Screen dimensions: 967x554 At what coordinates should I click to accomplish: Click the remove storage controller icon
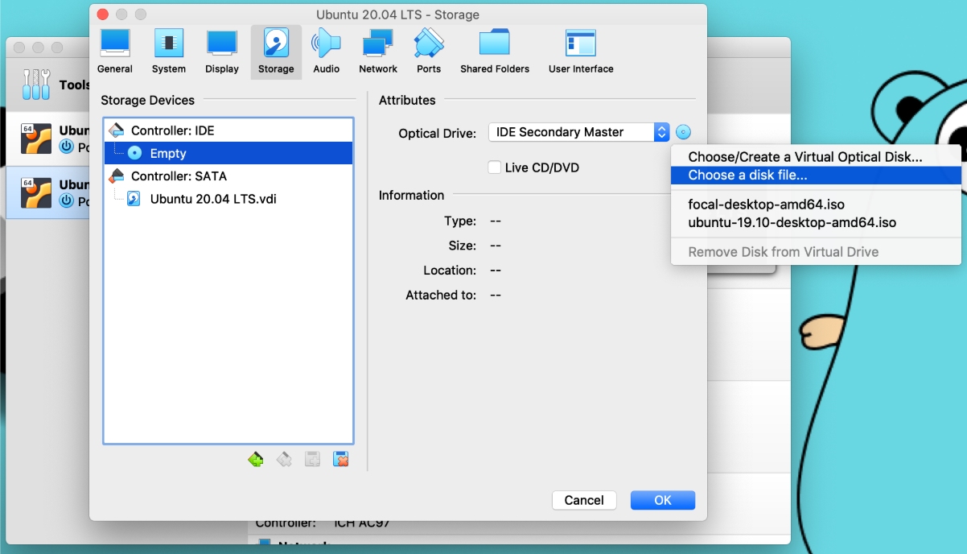(284, 460)
